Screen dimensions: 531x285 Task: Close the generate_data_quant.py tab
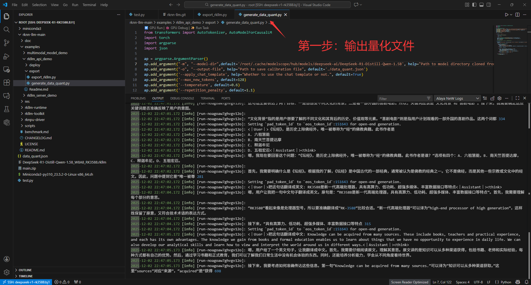pos(285,15)
